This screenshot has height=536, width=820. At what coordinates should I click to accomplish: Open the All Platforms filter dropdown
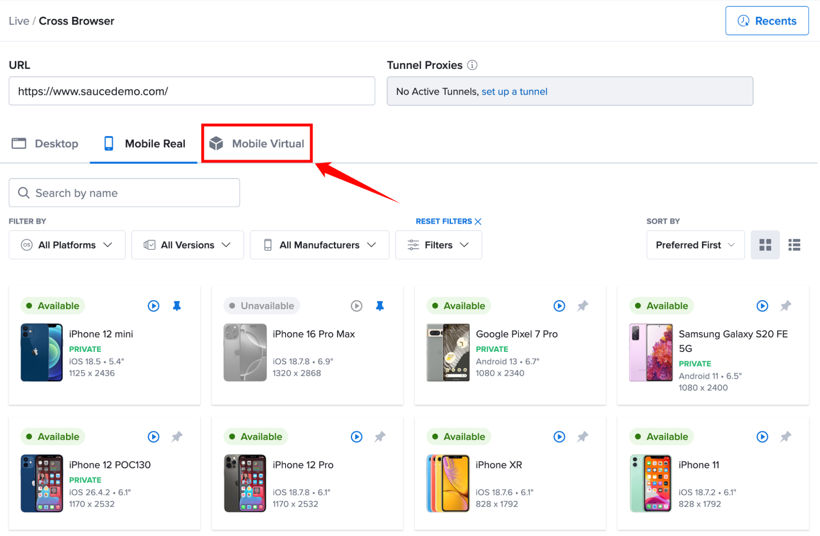tap(67, 245)
